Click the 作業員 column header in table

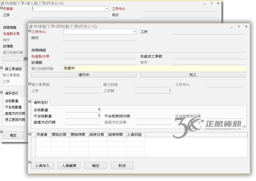coord(42,135)
